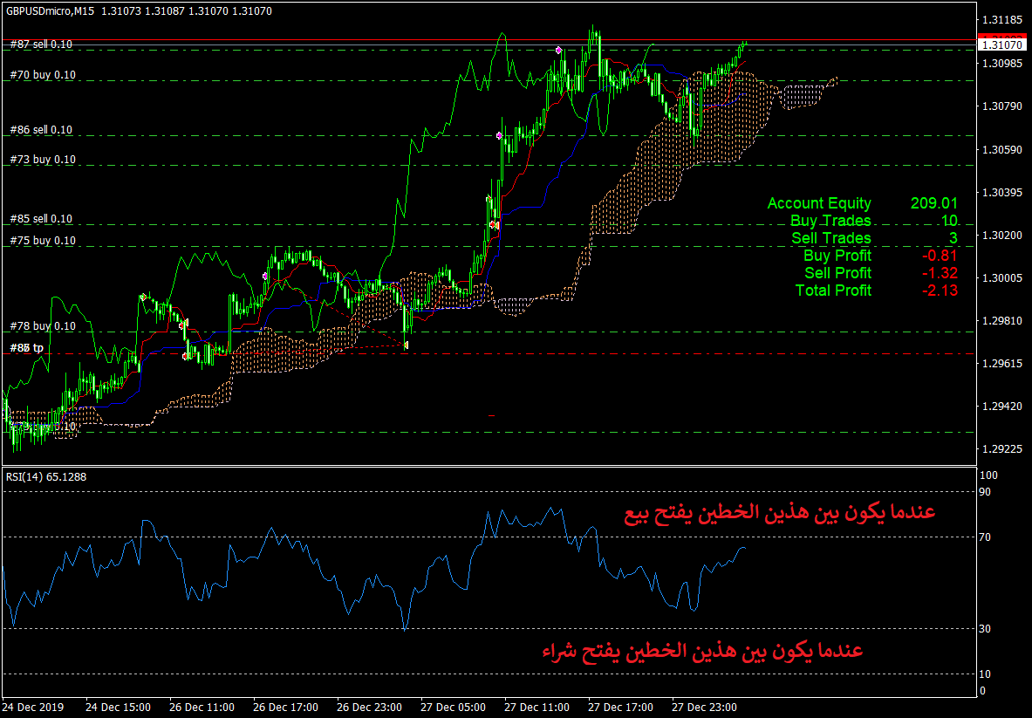Viewport: 1032px width, 718px height.
Task: Click the Sell Trades label
Action: click(x=831, y=237)
